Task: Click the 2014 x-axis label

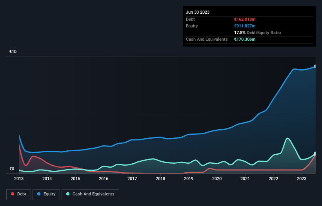Action: (47, 179)
